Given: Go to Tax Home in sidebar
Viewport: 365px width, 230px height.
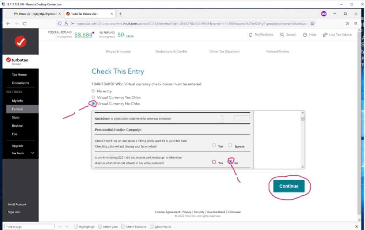Looking at the screenshot, I should 19,75.
